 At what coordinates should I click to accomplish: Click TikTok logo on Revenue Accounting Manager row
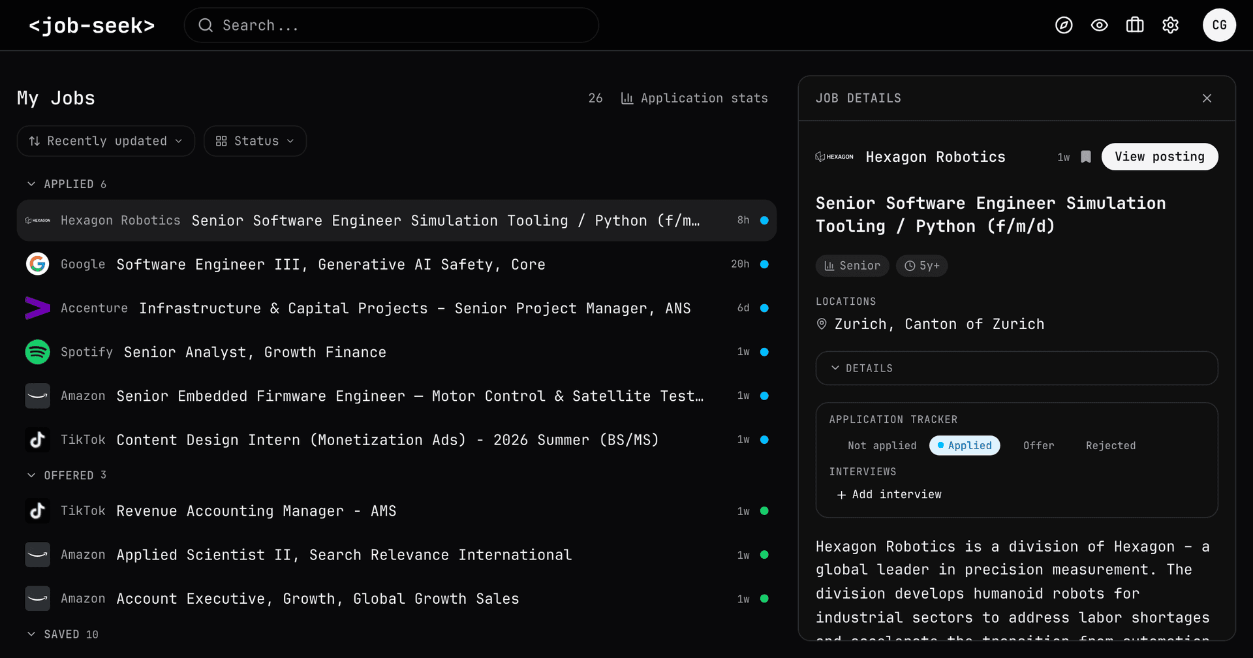tap(38, 510)
